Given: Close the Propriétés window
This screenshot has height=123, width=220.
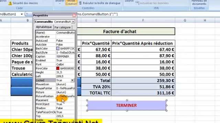Looking at the screenshot, I should pyautogui.click(x=74, y=15).
